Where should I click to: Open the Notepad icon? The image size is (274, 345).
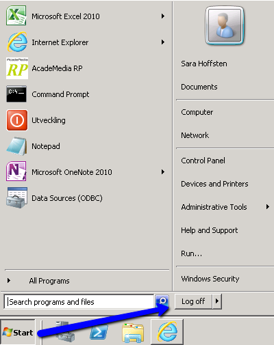(x=16, y=146)
